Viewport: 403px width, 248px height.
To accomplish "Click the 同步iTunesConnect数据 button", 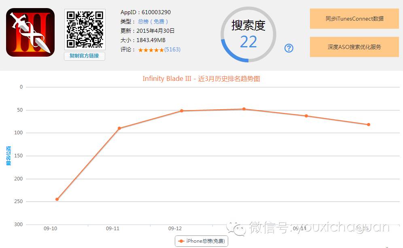I will pyautogui.click(x=354, y=19).
